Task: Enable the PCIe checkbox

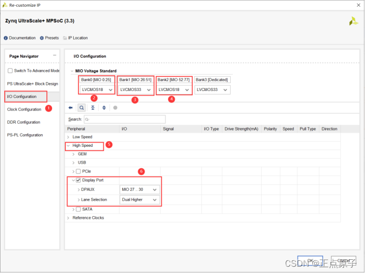Action: (78, 171)
